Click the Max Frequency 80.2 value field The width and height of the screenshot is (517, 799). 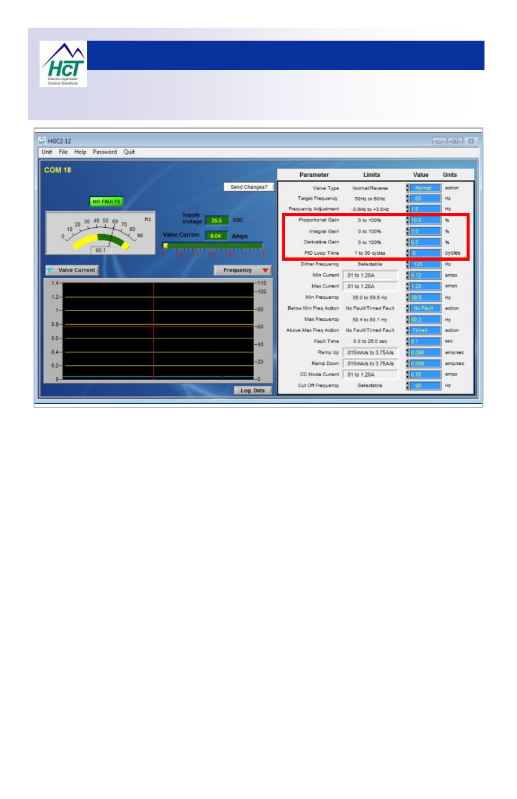pos(425,320)
